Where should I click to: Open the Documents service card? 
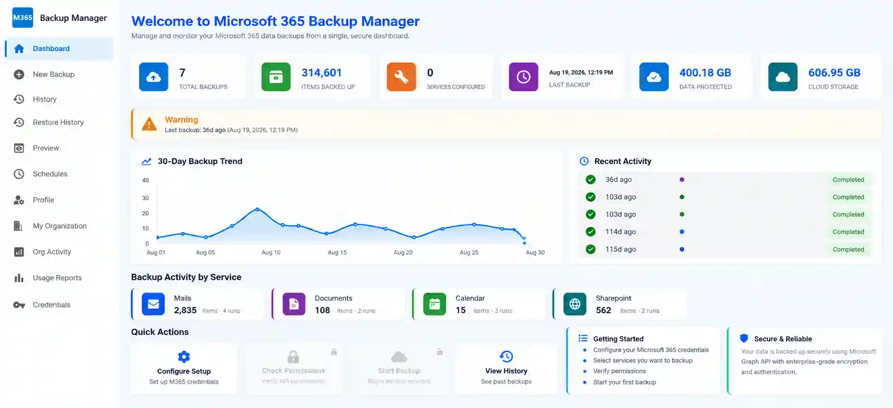point(338,304)
